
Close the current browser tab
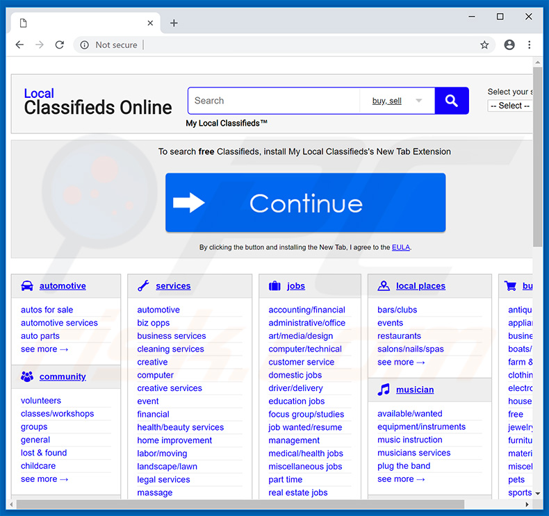tap(150, 23)
